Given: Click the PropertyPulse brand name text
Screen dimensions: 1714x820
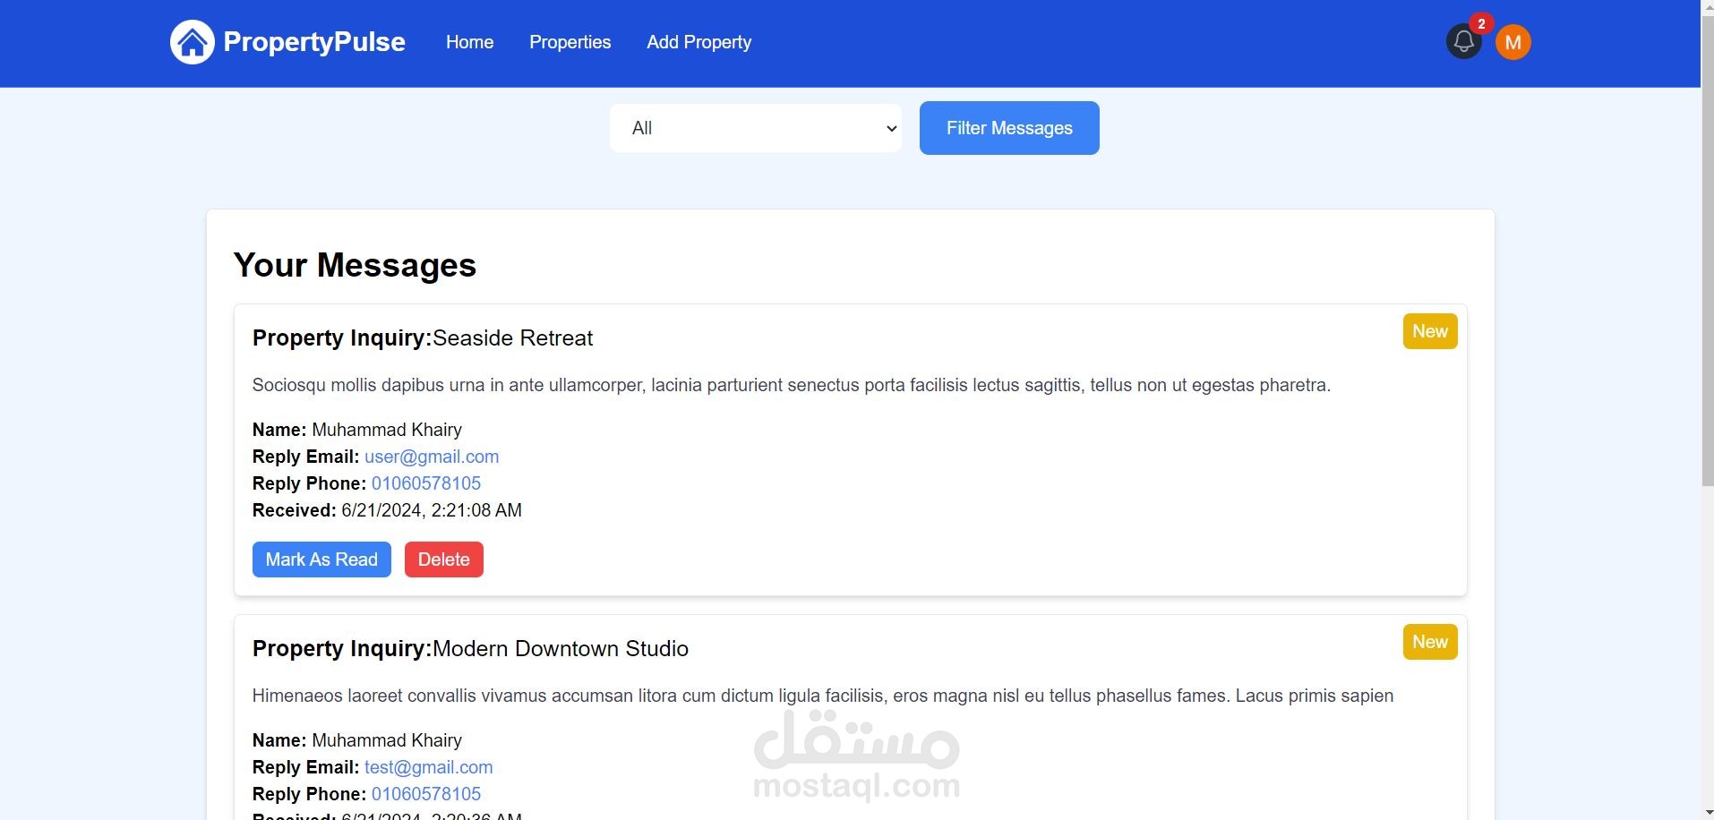Looking at the screenshot, I should point(314,42).
